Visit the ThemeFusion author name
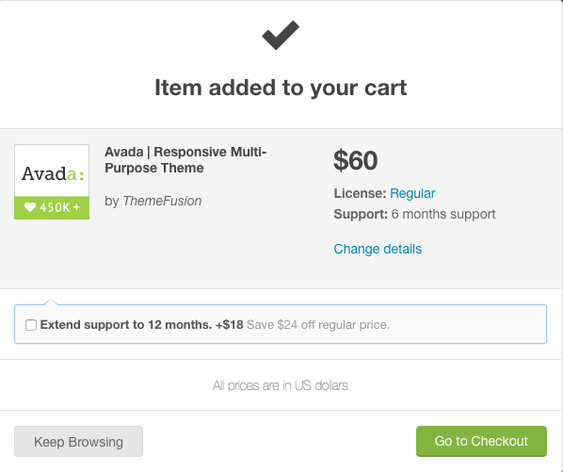Image resolution: width=563 pixels, height=472 pixels. coord(162,201)
